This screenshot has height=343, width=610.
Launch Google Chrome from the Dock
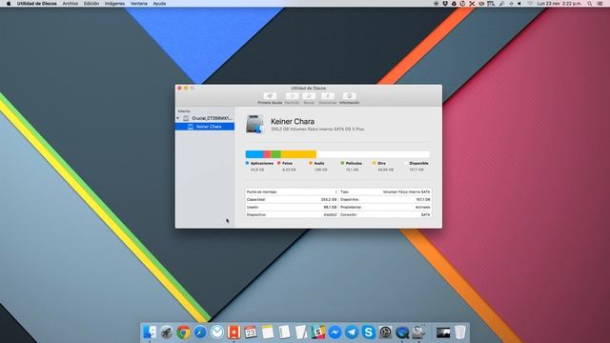[183, 333]
